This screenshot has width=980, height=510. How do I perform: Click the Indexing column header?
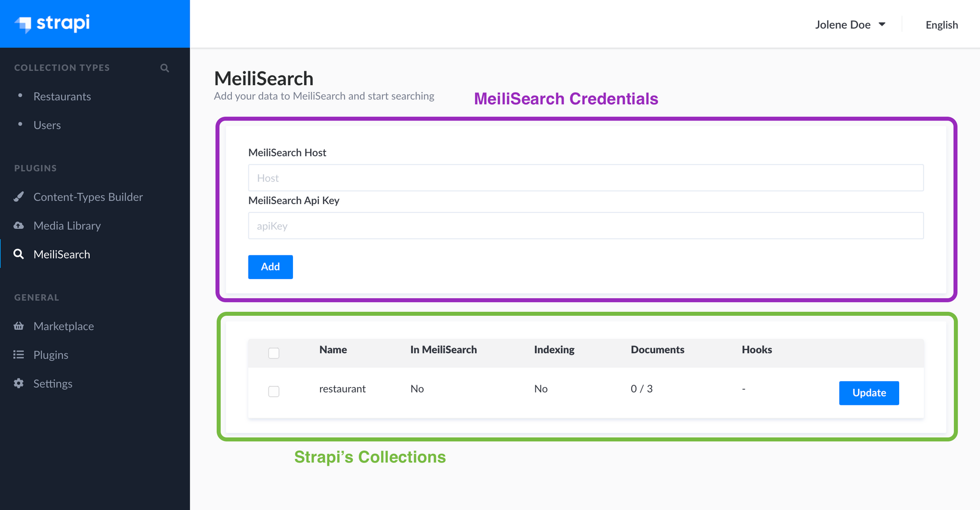pos(554,349)
